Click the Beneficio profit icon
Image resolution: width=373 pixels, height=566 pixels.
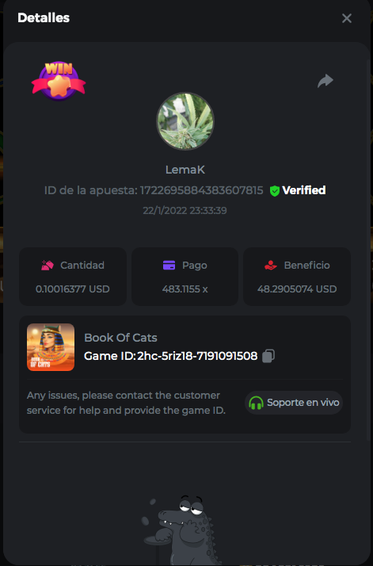(x=271, y=266)
